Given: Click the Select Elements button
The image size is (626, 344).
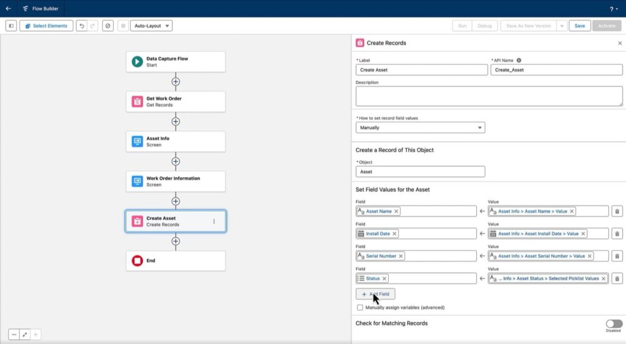Looking at the screenshot, I should tap(46, 26).
